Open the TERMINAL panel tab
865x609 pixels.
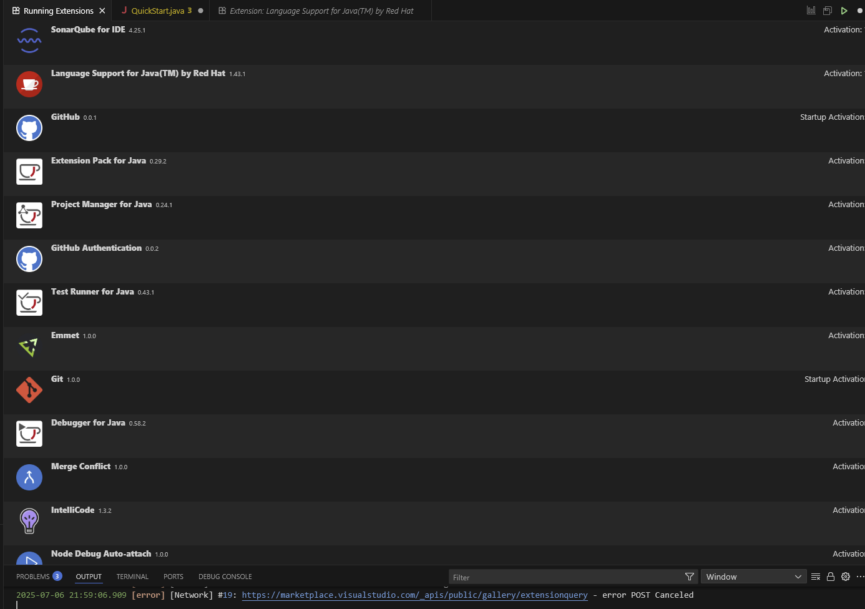coord(132,577)
